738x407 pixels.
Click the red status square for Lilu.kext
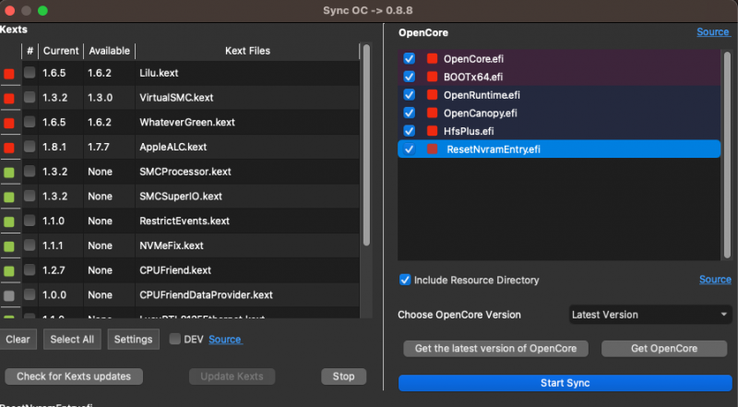[9, 73]
